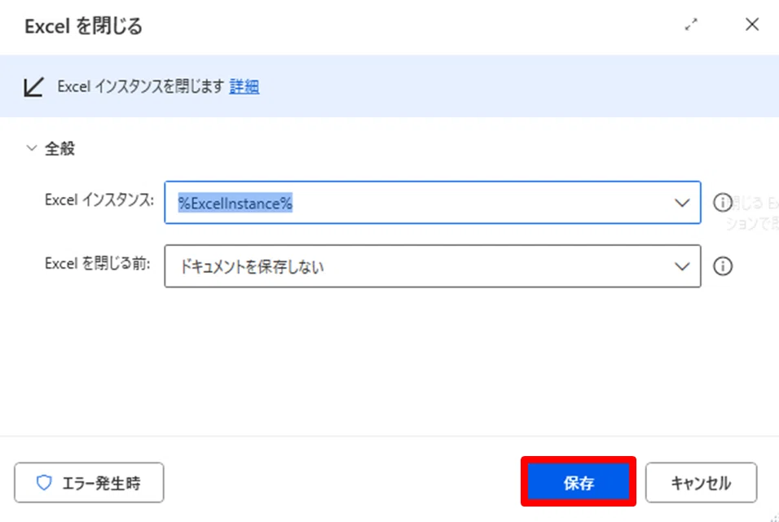Click the Excel を閉じる前: label
The height and width of the screenshot is (522, 779).
tap(98, 264)
